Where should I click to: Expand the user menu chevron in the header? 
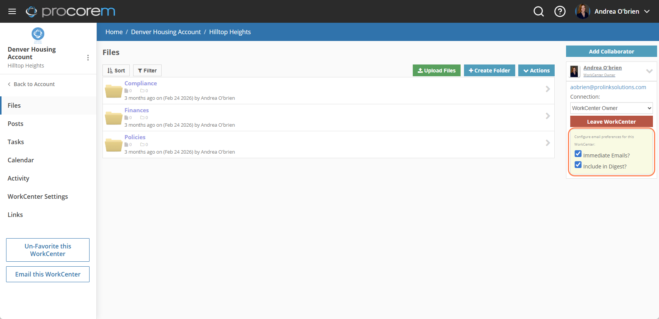click(647, 11)
